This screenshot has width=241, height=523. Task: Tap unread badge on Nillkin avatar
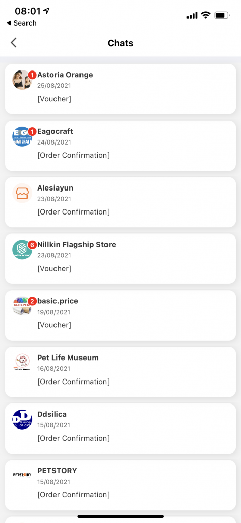point(32,245)
